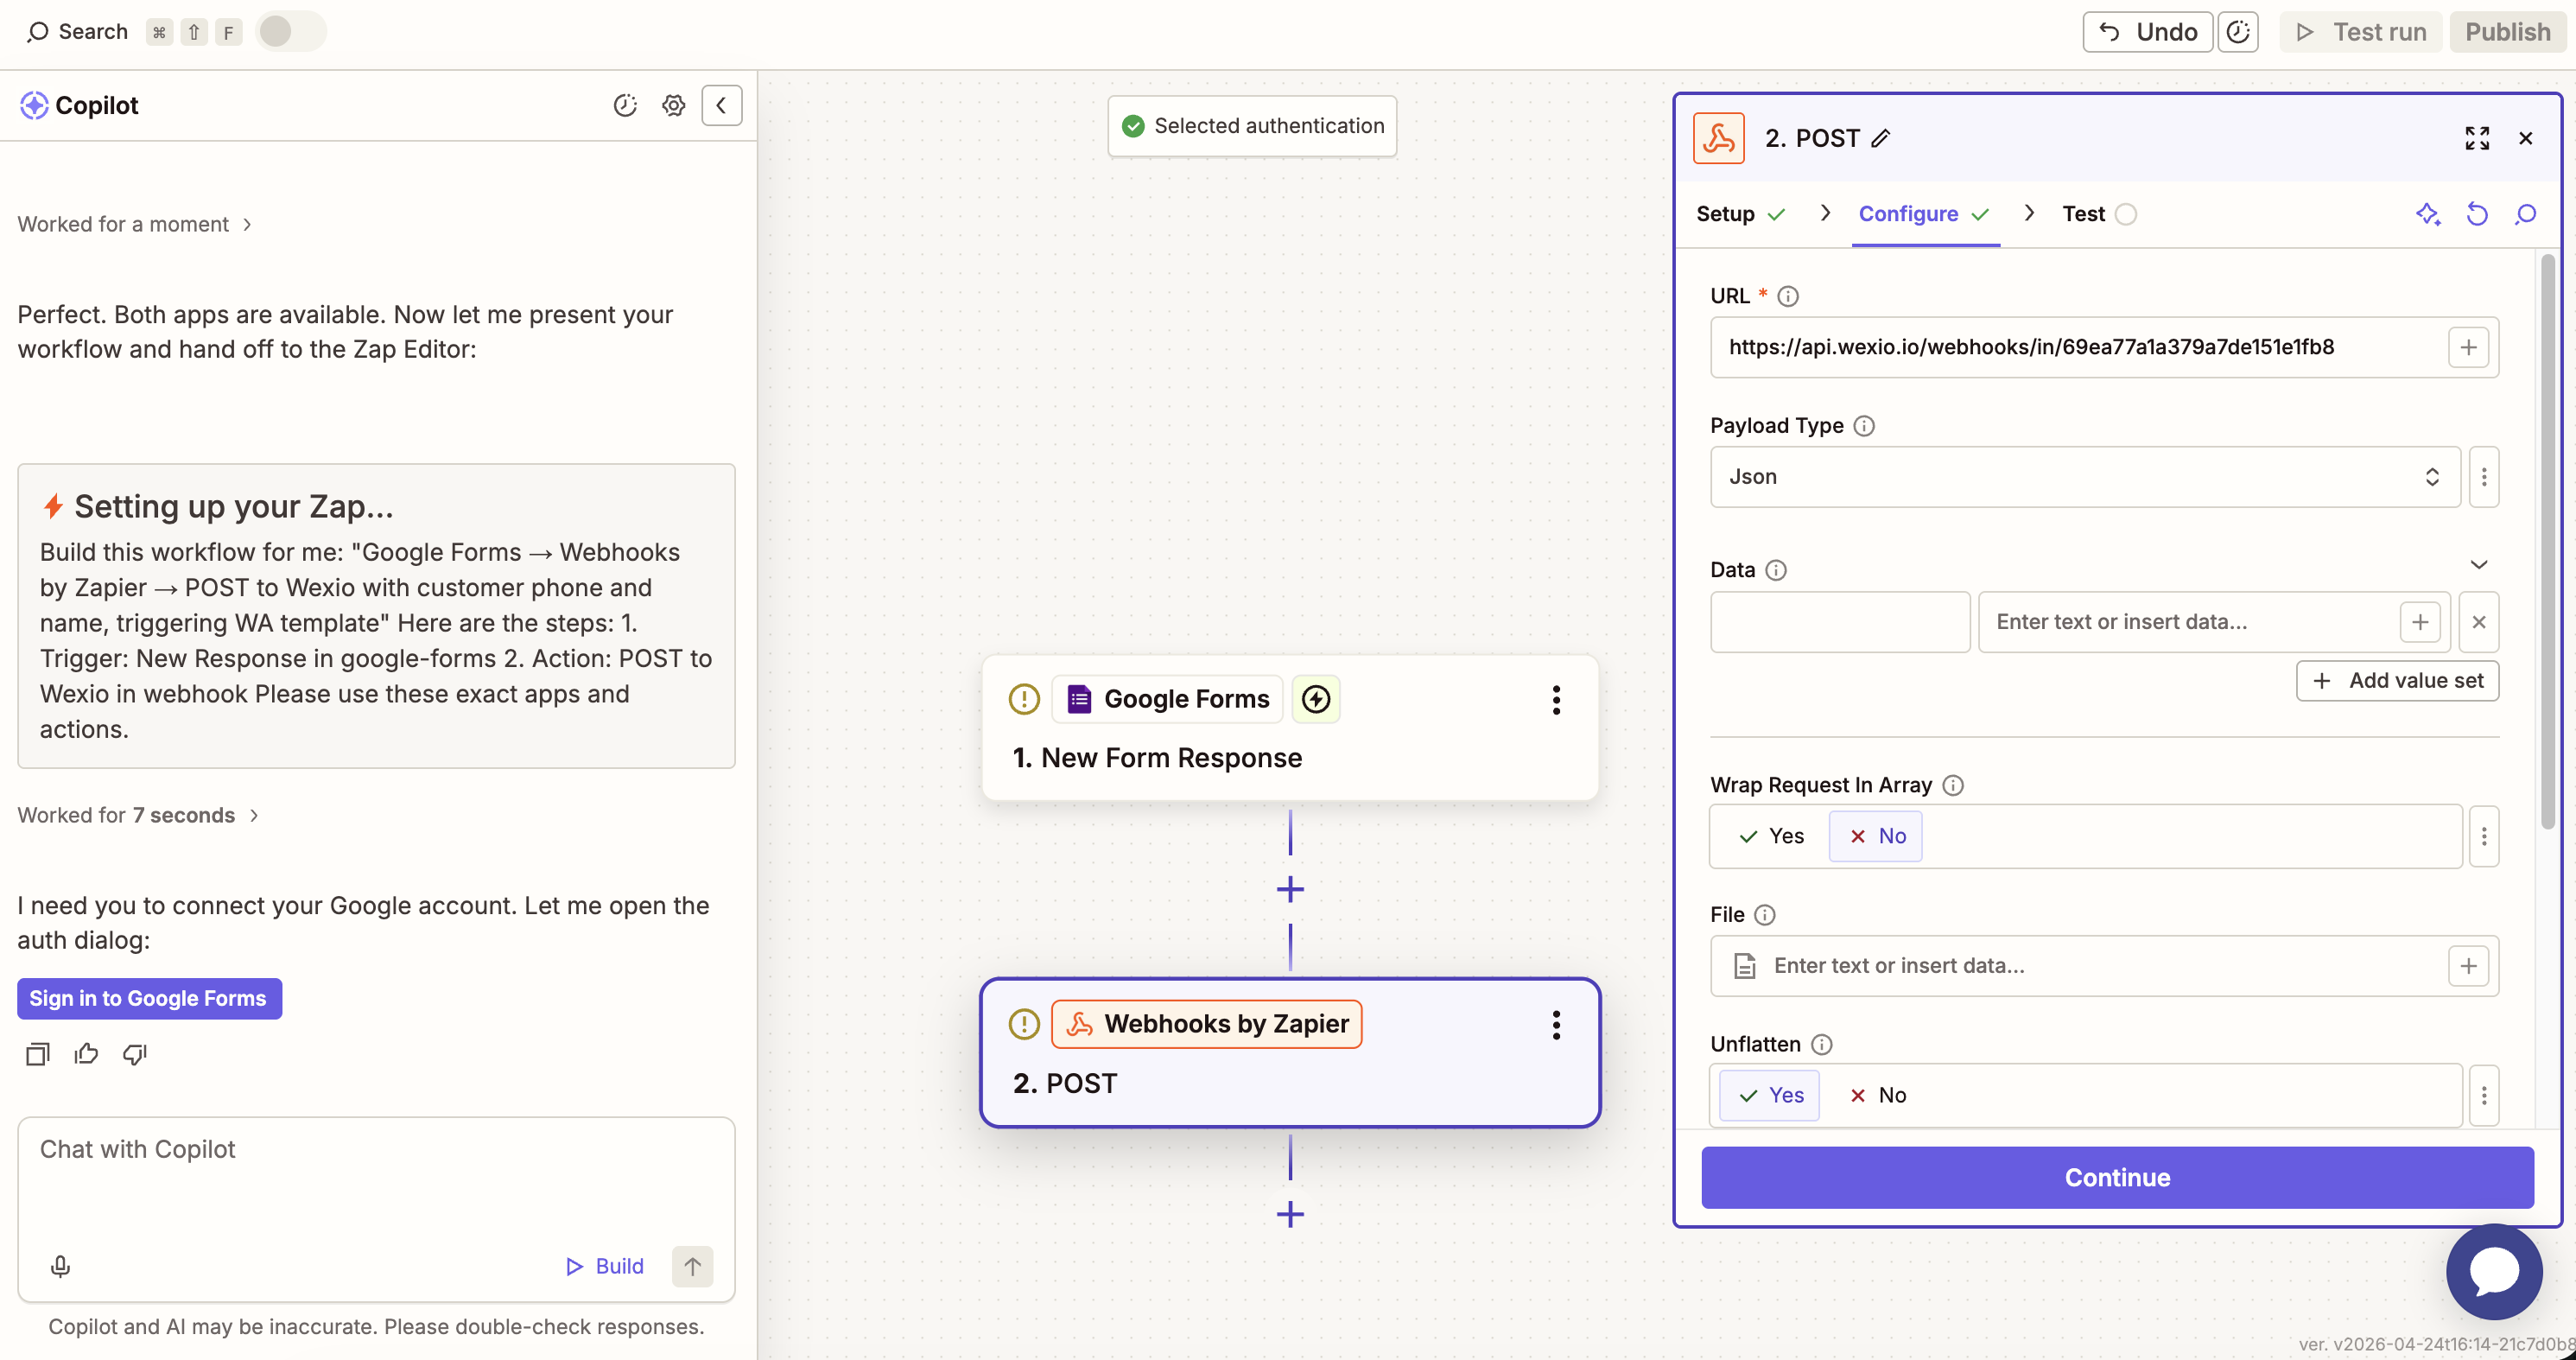Collapse the Data section
This screenshot has width=2576, height=1360.
click(2479, 564)
